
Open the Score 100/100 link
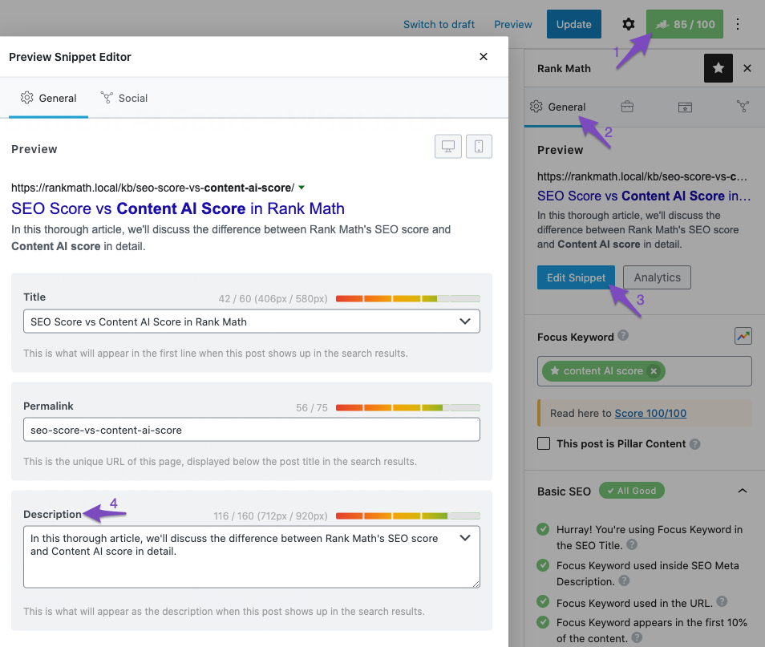click(650, 413)
